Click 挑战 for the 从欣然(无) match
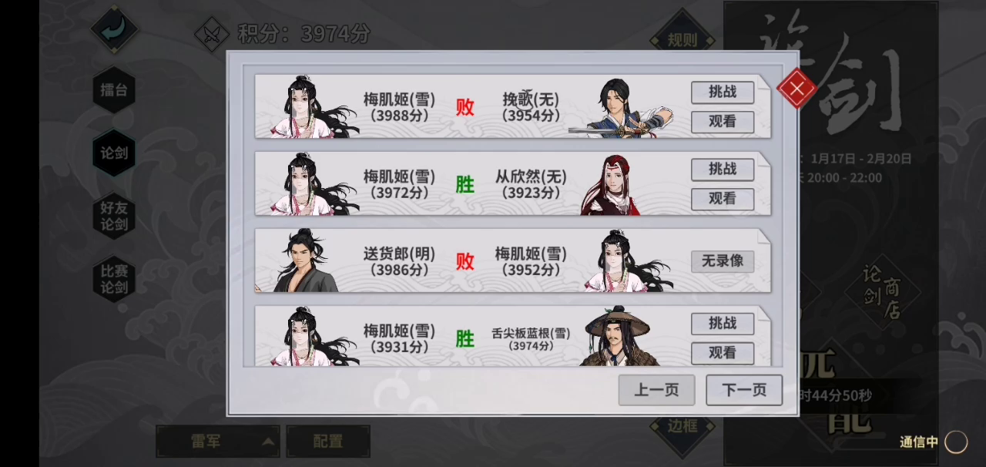 [723, 170]
